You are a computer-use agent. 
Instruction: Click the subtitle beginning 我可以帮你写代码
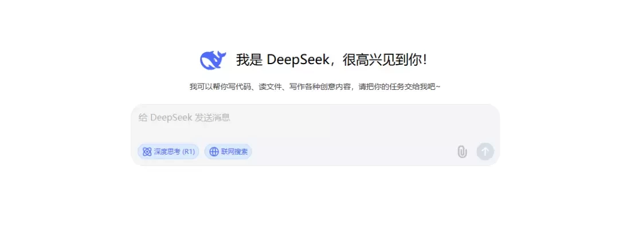click(x=315, y=86)
